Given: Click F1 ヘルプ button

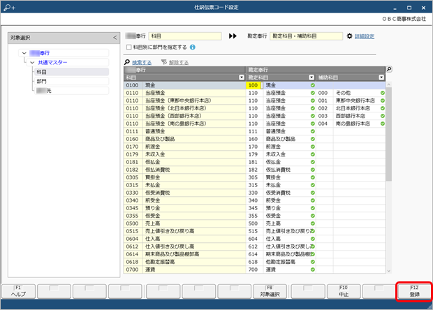Looking at the screenshot, I should 18,292.
